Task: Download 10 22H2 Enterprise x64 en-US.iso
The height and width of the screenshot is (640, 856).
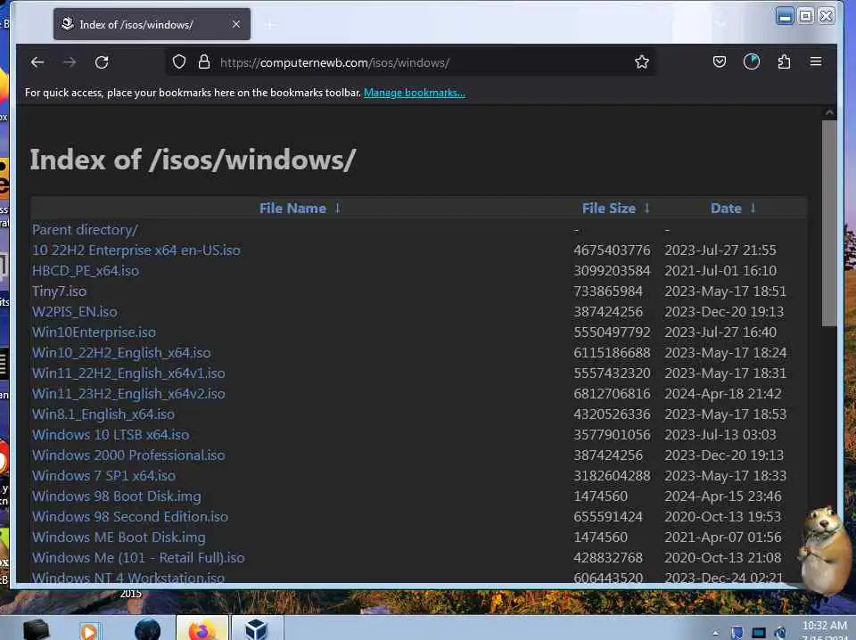Action: (136, 250)
